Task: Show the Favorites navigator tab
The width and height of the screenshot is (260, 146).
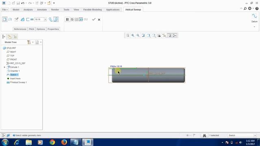Action: click(x=15, y=36)
